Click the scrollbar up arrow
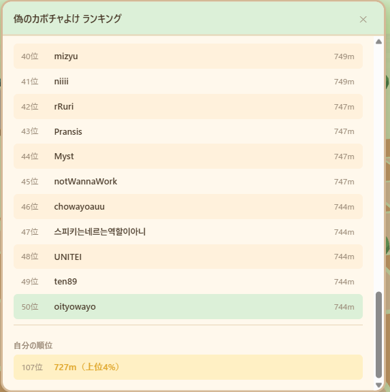 (378, 42)
